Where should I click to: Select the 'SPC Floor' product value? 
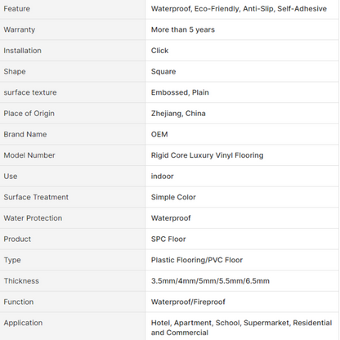coord(168,239)
